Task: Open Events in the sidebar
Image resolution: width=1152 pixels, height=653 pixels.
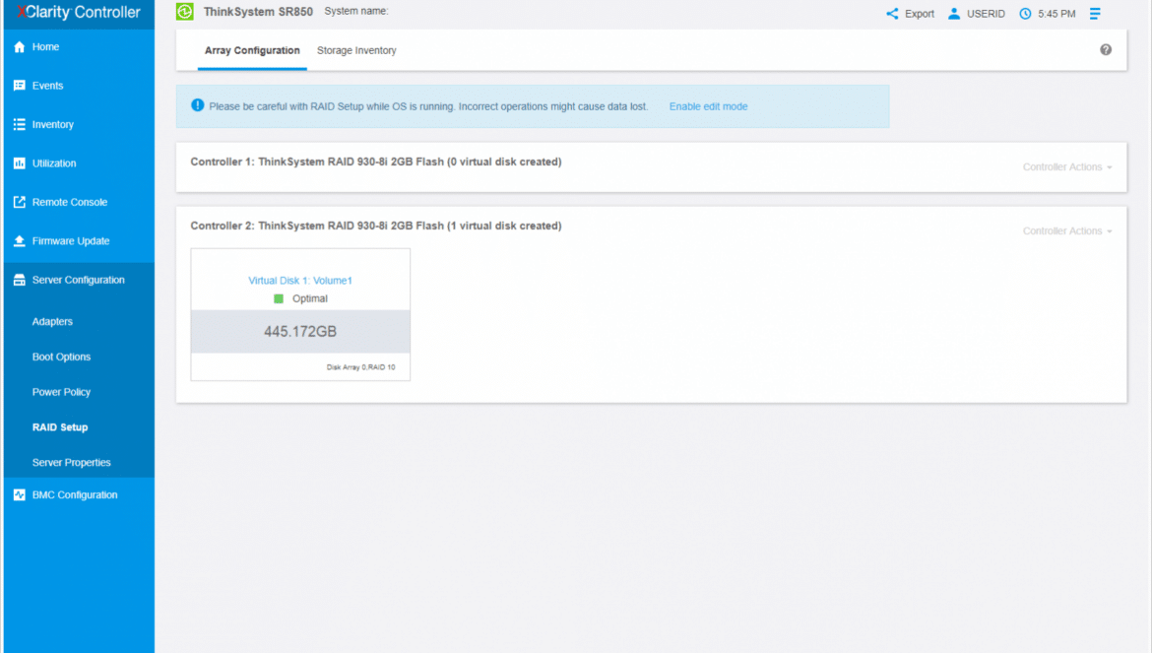Action: tap(48, 86)
